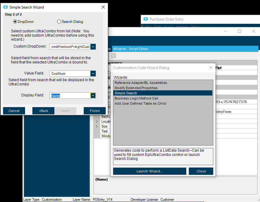Select the Text property row

(104, 131)
